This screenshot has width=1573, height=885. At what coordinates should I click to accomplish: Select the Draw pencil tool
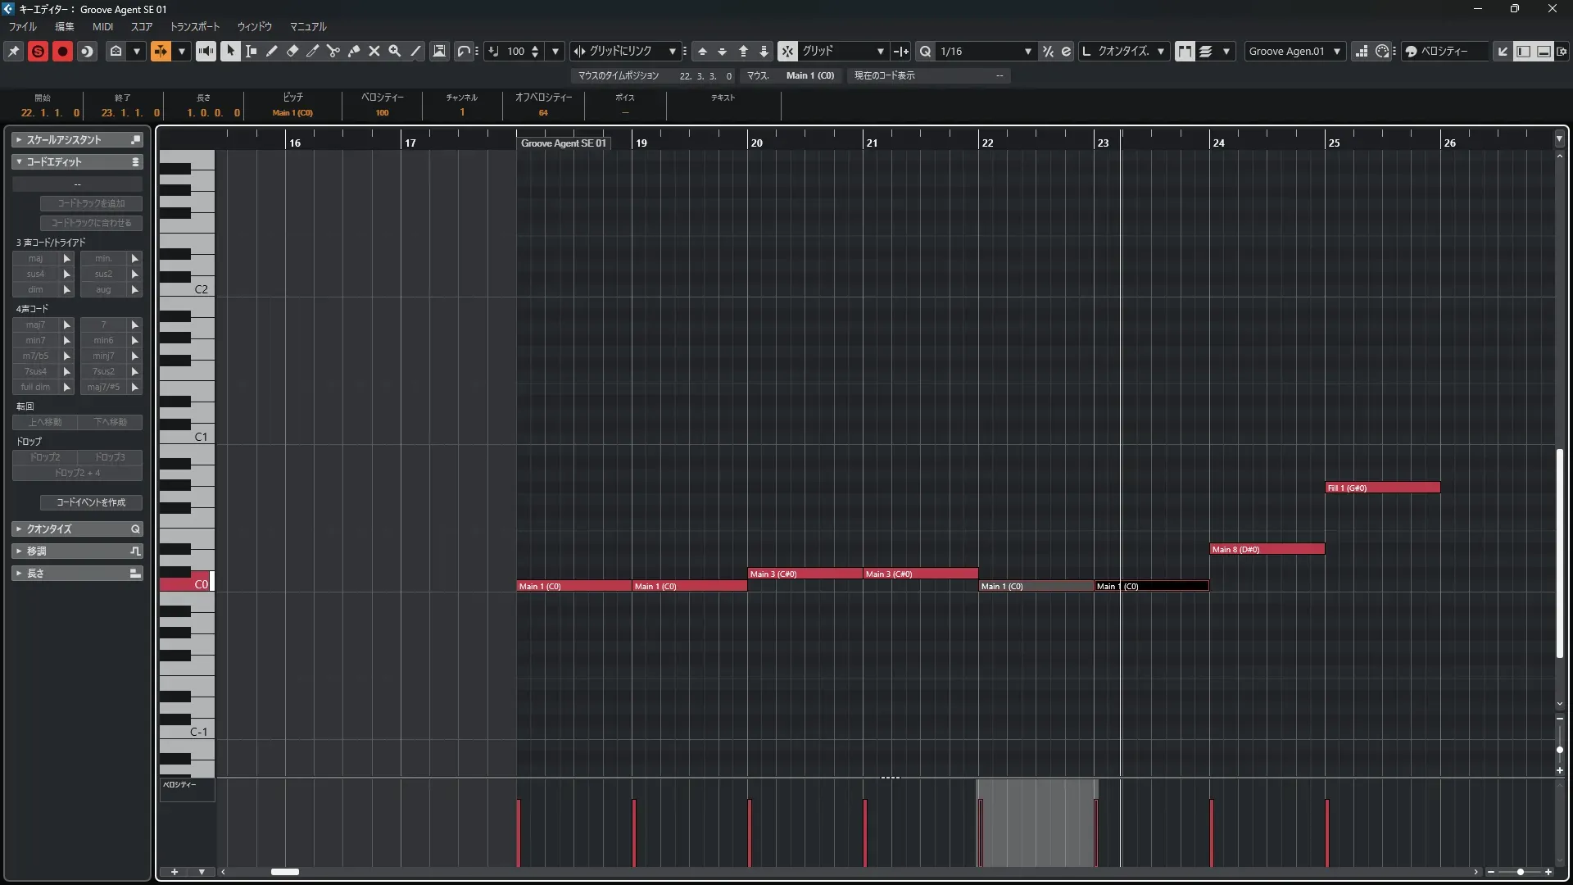coord(272,51)
